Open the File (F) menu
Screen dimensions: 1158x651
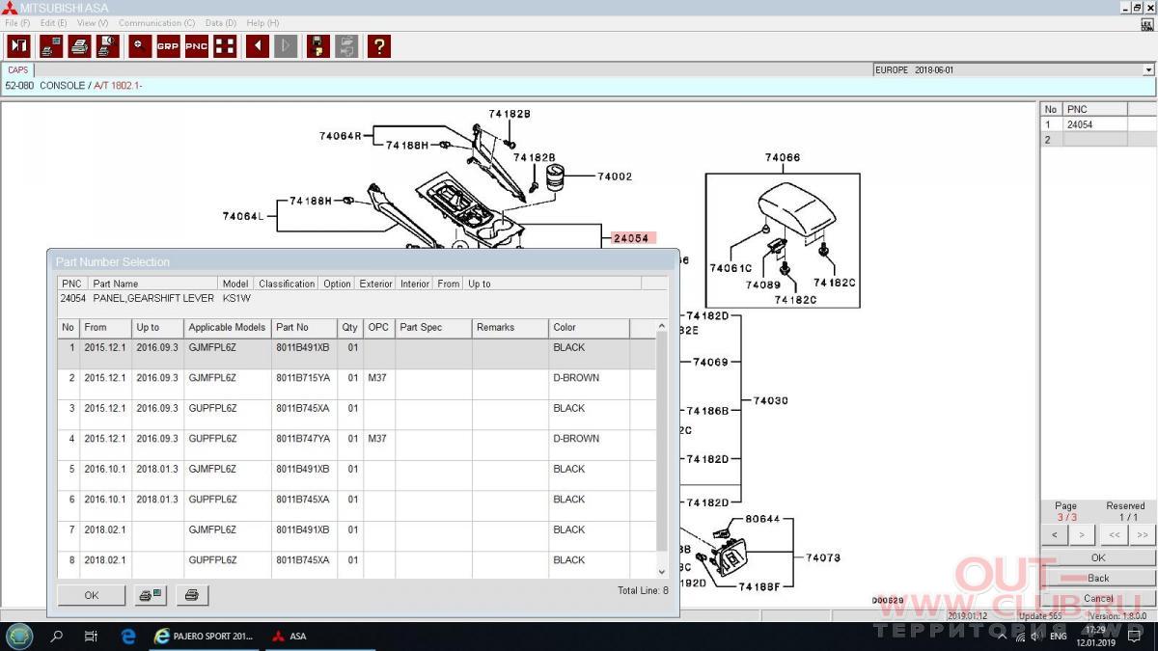click(17, 23)
